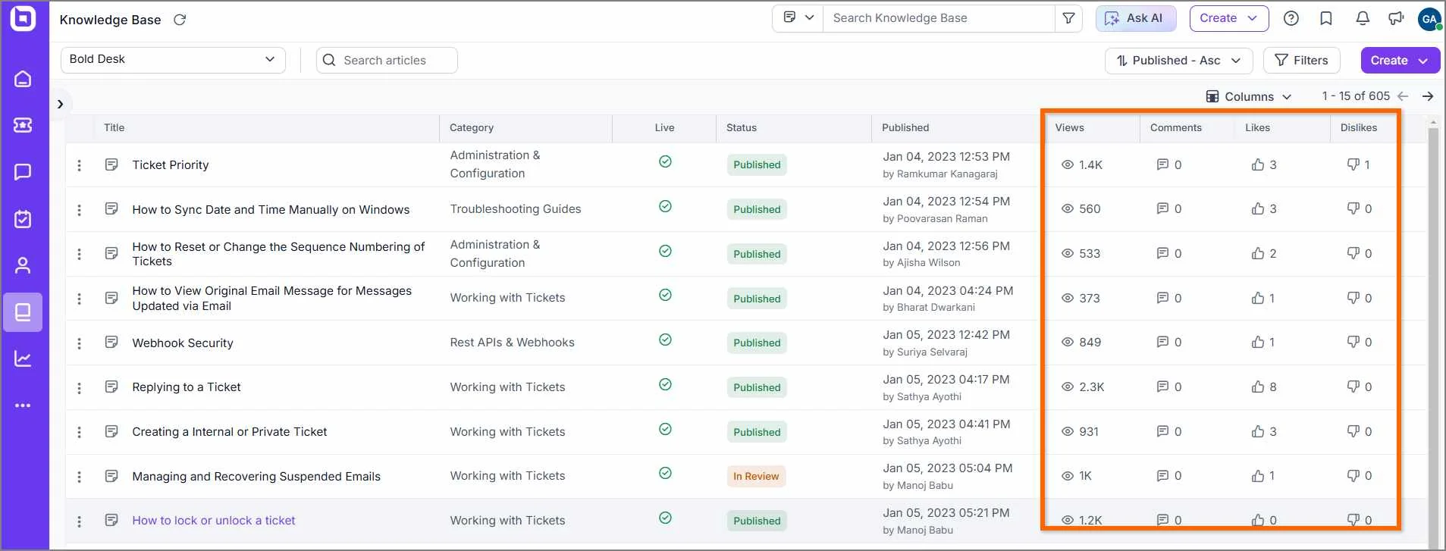
Task: Open the More ellipsis in sidebar
Action: click(23, 405)
